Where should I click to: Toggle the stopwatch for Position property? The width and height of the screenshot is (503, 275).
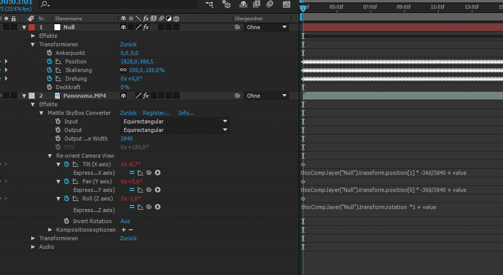(49, 61)
